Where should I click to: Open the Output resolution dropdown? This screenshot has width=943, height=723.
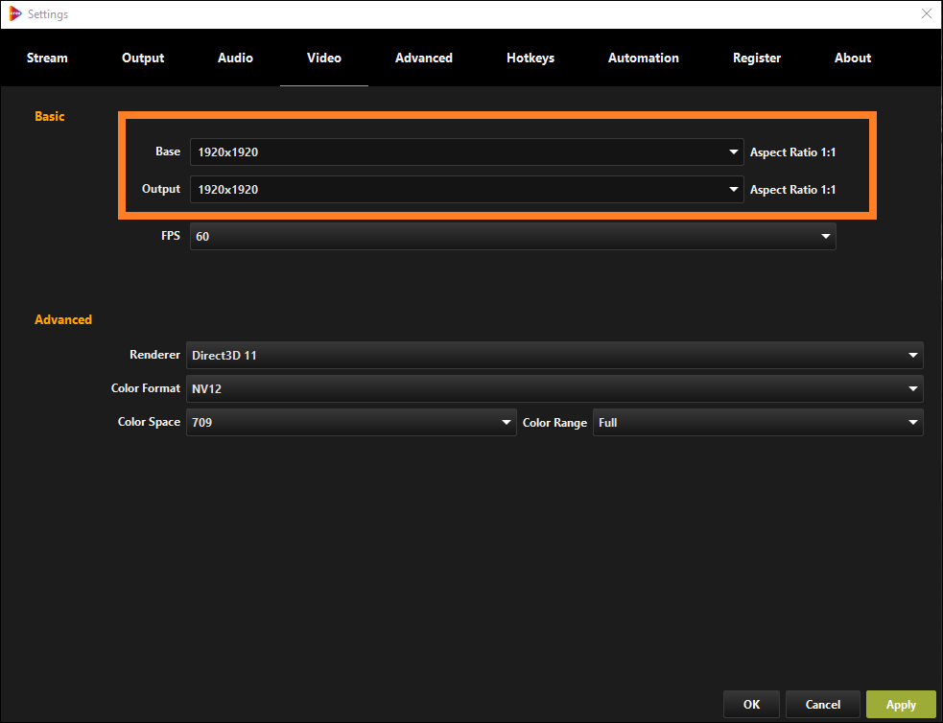click(x=466, y=189)
